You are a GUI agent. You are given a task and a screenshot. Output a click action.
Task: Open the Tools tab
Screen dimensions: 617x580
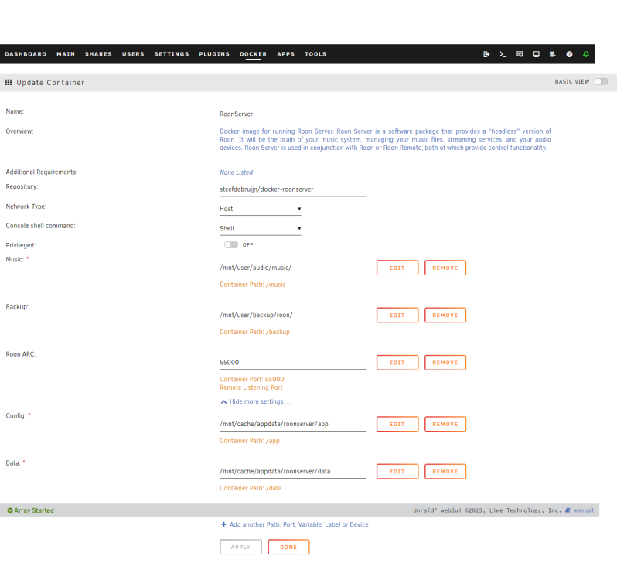(315, 54)
